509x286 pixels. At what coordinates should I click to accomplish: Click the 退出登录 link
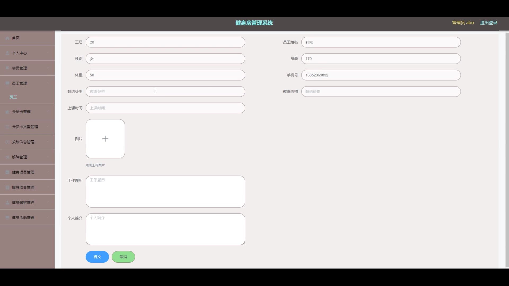coord(489,23)
